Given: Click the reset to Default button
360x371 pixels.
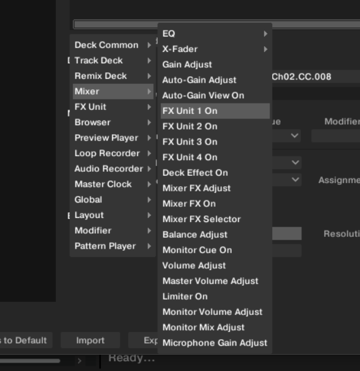Looking at the screenshot, I should pos(26,340).
